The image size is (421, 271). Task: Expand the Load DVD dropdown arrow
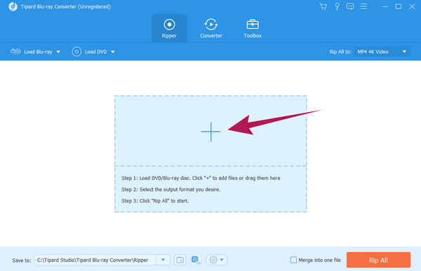[x=113, y=52]
